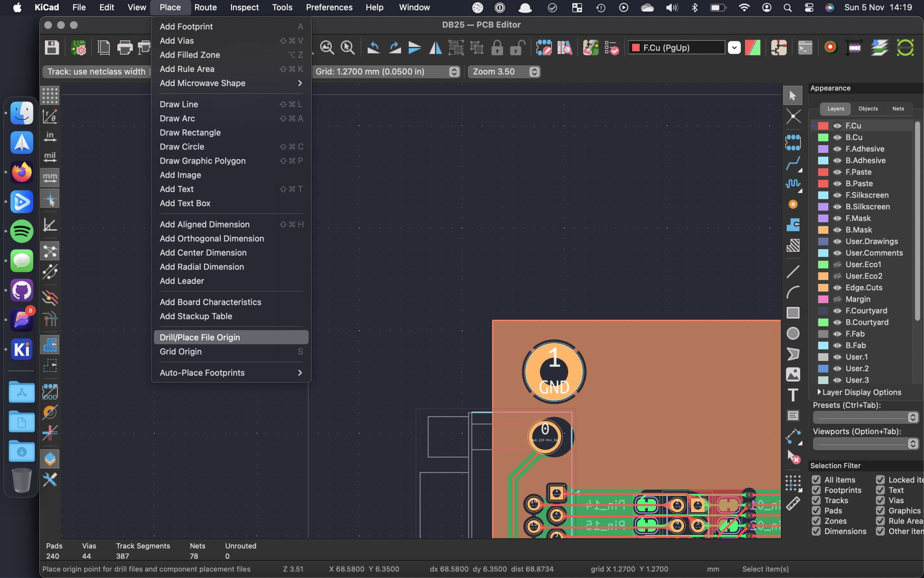Select the Add vias tool
924x578 pixels.
[x=793, y=204]
